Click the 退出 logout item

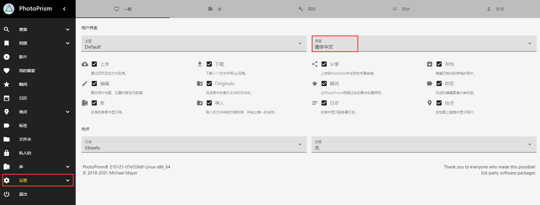[x=38, y=194]
